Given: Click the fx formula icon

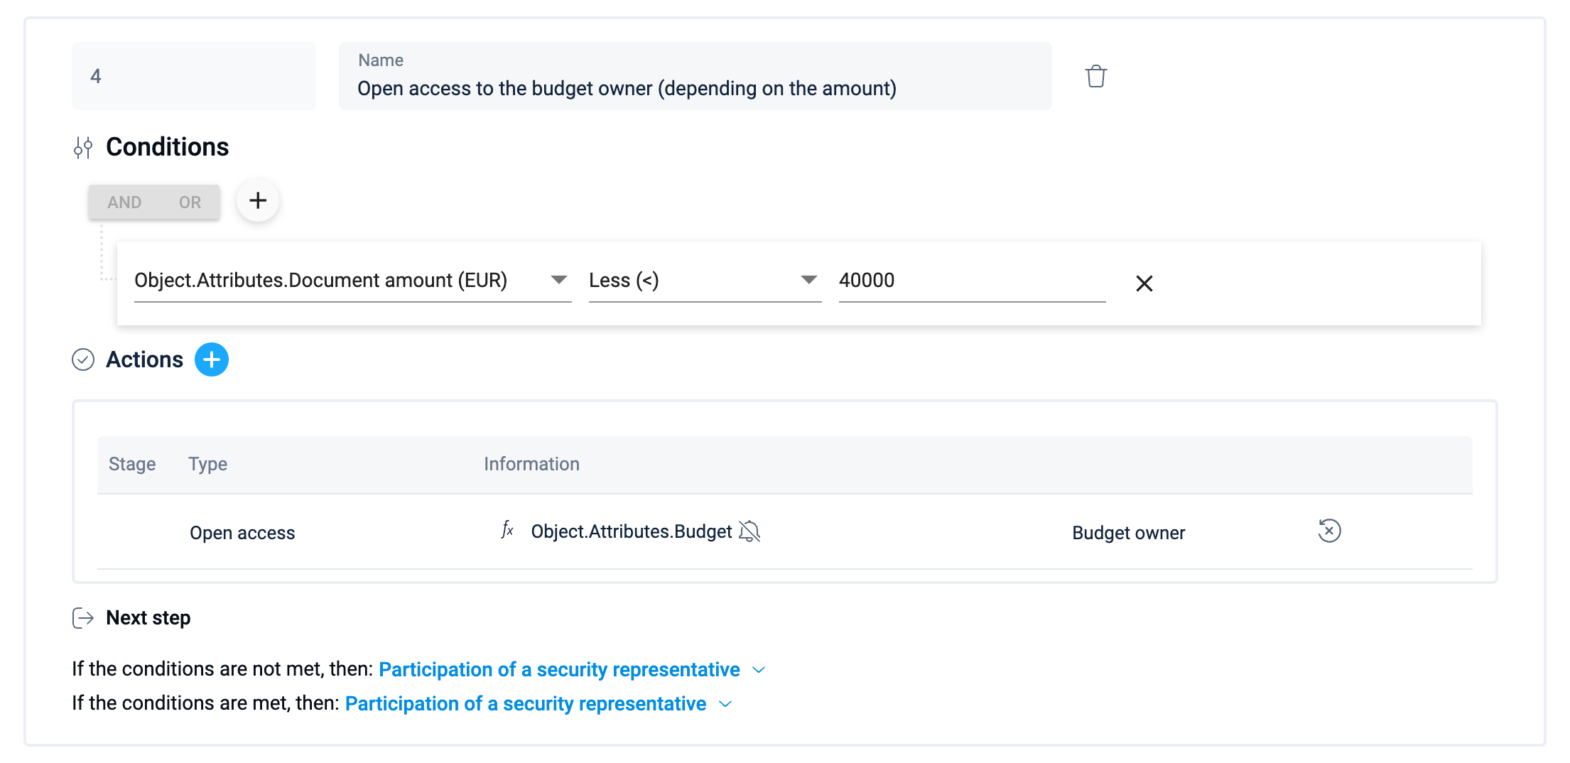Looking at the screenshot, I should (x=507, y=530).
